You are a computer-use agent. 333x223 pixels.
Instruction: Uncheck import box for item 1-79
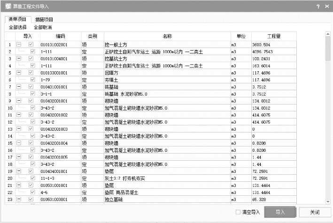[32, 80]
